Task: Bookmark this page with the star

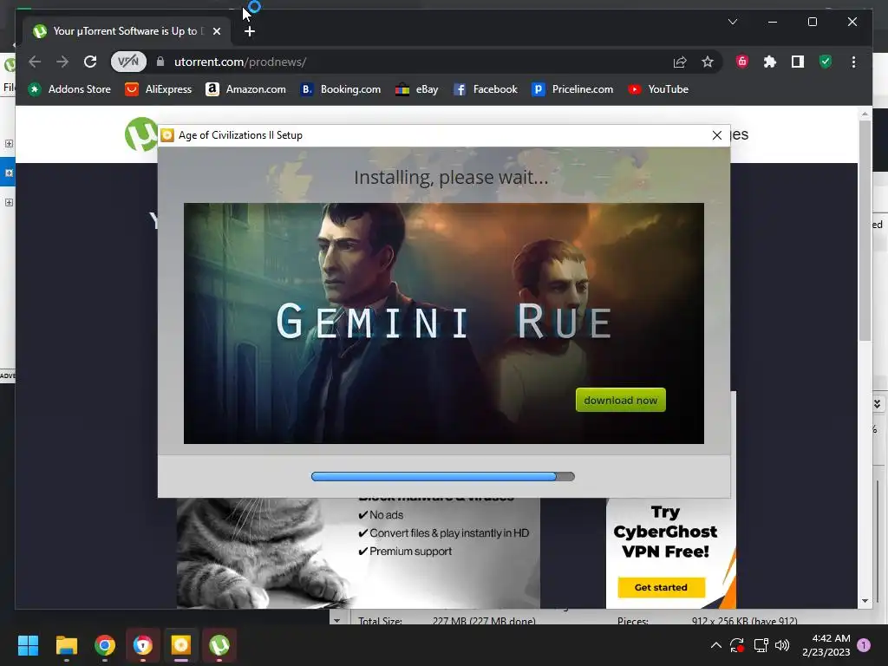Action: click(708, 62)
